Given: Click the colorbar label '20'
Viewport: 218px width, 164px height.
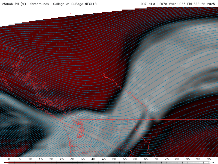Looking at the screenshot, I should tap(51, 159).
